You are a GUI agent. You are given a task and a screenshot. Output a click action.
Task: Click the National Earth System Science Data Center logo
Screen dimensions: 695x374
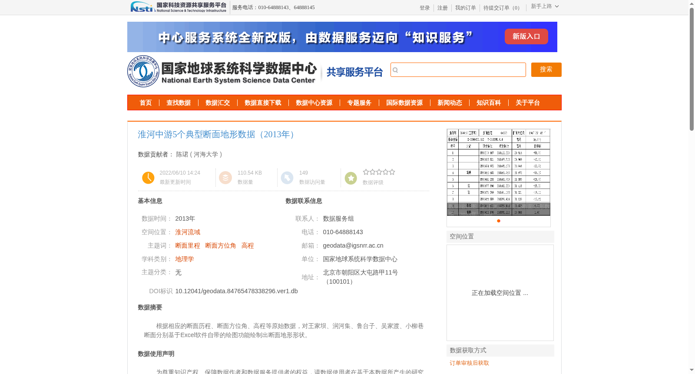(222, 71)
